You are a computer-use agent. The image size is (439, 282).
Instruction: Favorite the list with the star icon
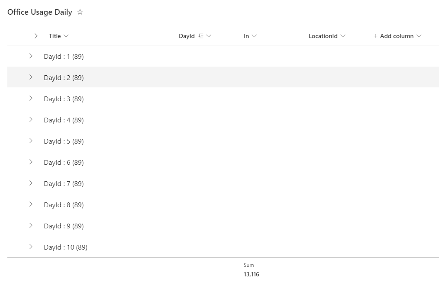pyautogui.click(x=80, y=12)
